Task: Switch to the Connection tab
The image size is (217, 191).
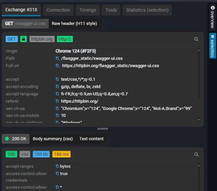Action: coord(58,10)
